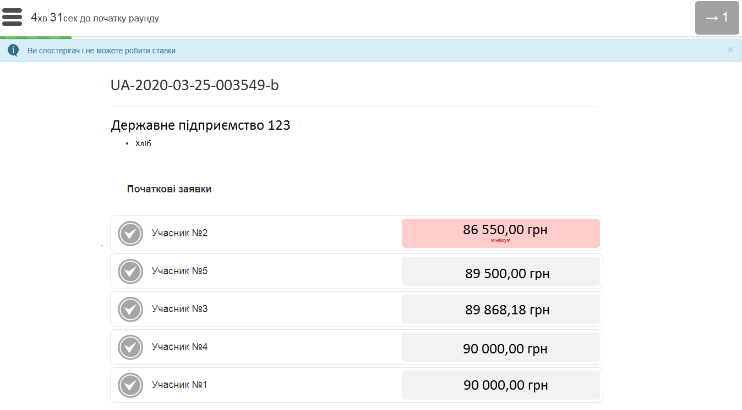Screen dimensions: 742x410
Task: Click the countdown timer until round start
Action: click(x=95, y=18)
